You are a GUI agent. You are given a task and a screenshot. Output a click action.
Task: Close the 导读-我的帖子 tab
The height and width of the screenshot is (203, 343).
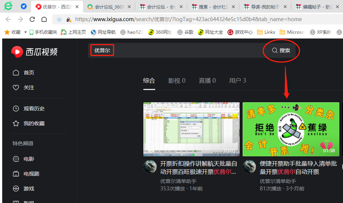(285, 7)
